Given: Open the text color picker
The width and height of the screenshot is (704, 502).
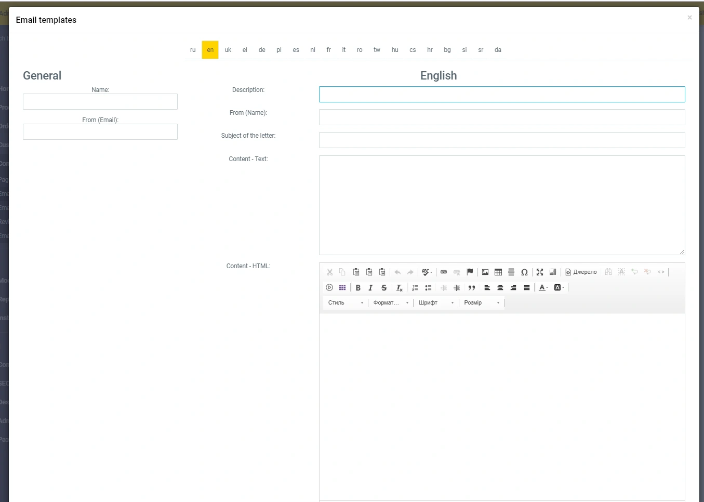Looking at the screenshot, I should coord(543,288).
